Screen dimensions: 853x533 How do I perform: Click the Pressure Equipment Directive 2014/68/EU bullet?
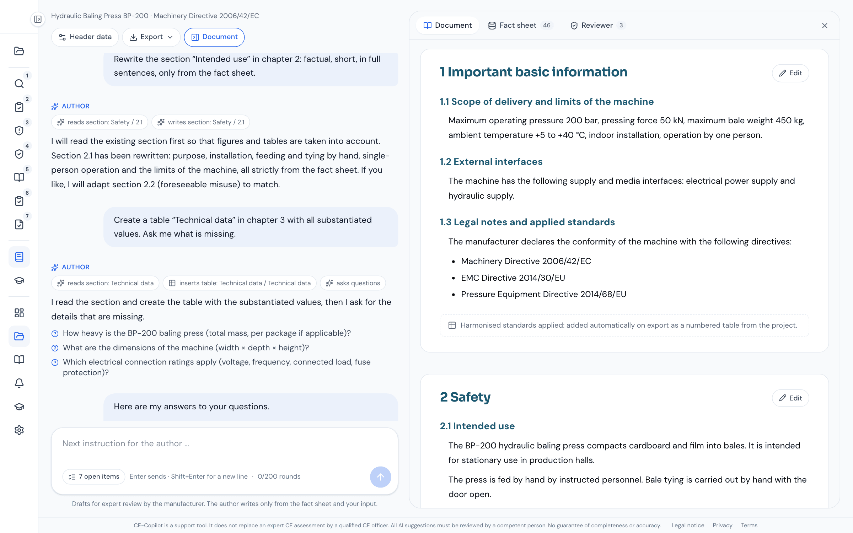[x=544, y=294]
